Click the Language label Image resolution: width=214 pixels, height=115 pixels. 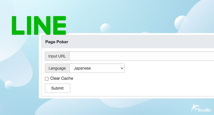pyautogui.click(x=57, y=68)
